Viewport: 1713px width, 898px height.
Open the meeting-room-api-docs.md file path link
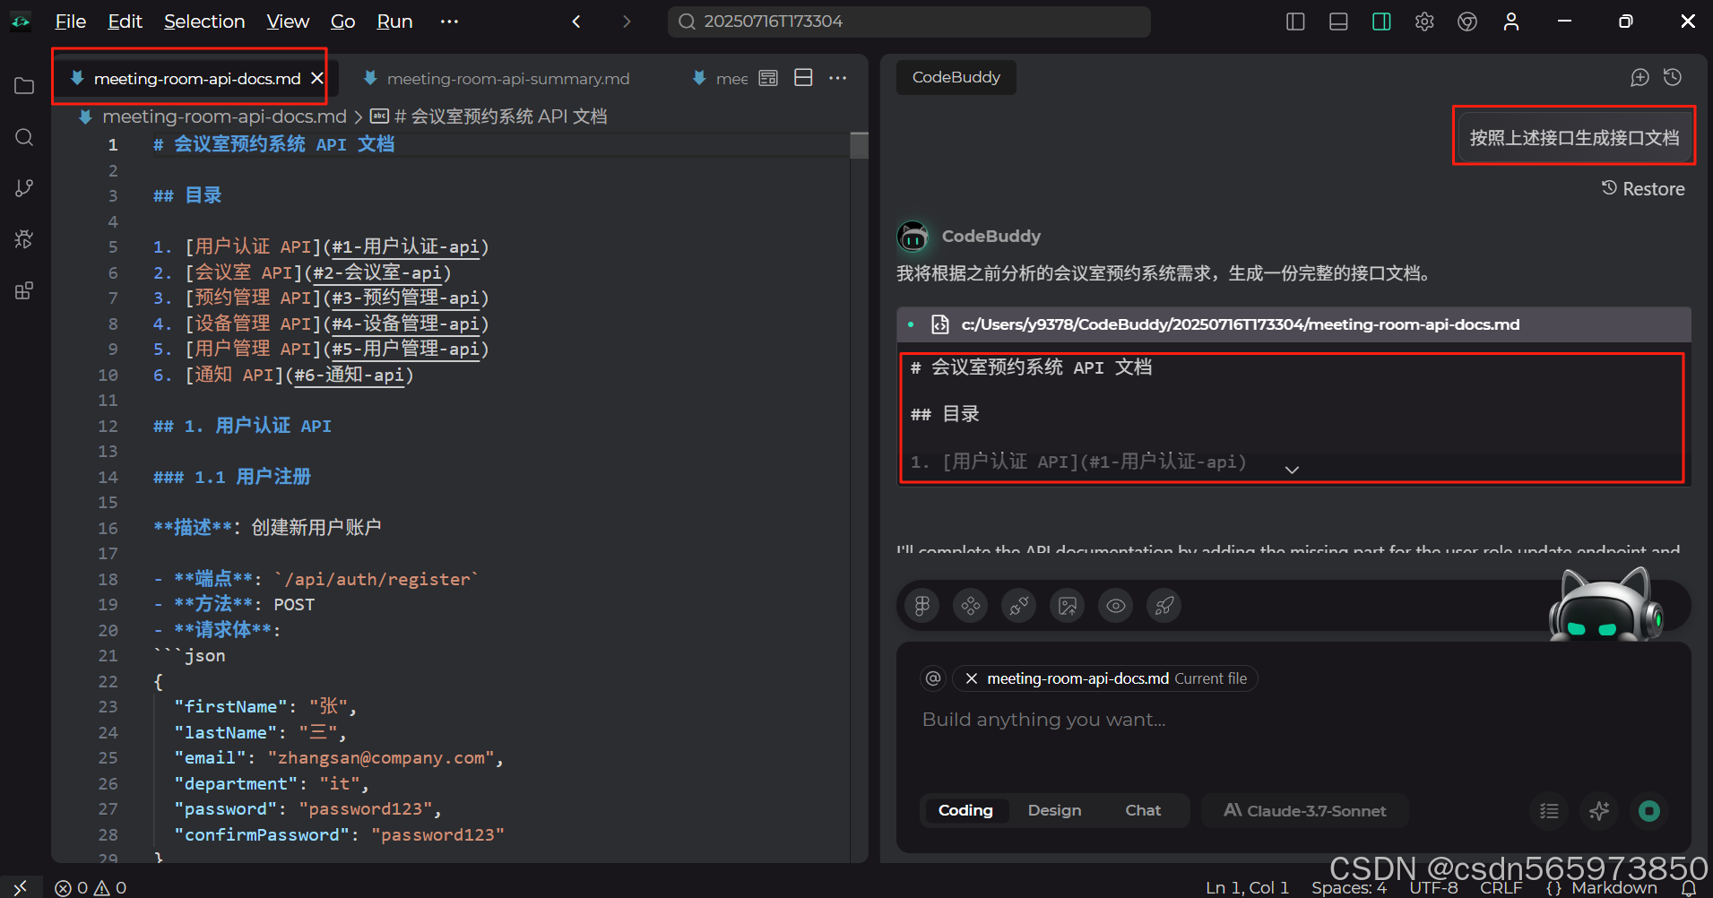[x=1240, y=324]
